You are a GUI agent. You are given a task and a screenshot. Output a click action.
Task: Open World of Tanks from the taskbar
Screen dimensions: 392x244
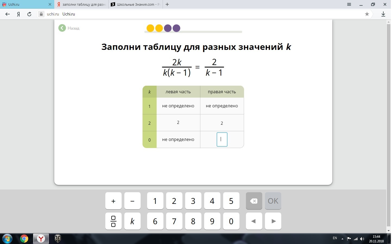(x=58, y=239)
